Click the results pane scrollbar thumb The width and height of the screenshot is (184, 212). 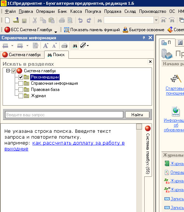tap(139, 127)
